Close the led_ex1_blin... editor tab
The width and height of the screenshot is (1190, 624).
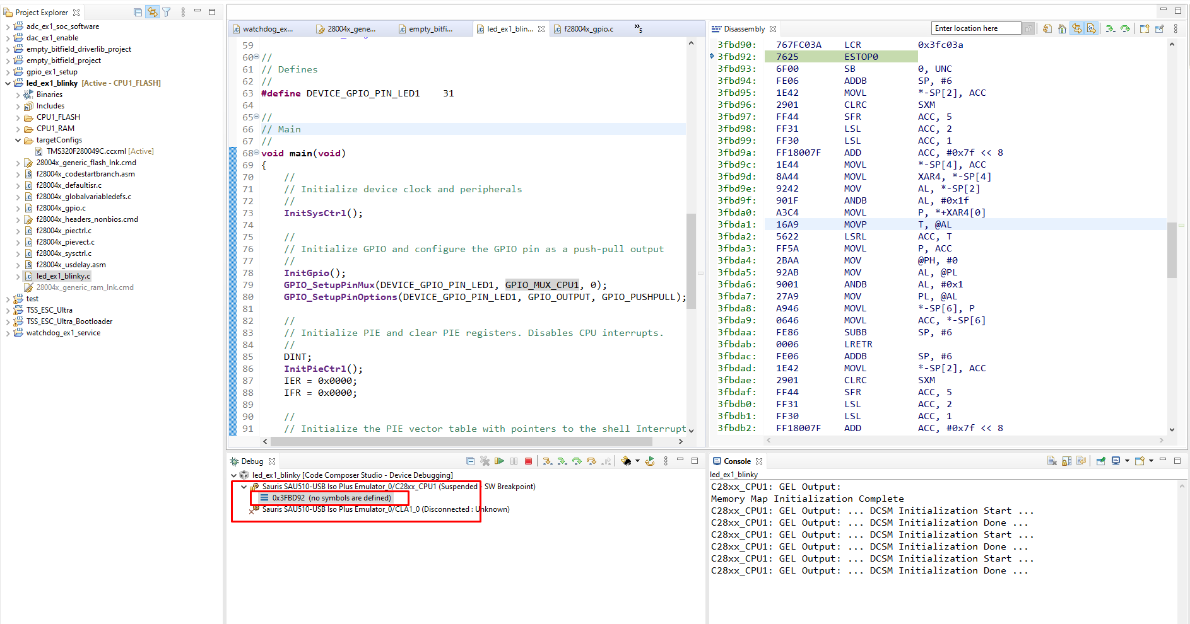pyautogui.click(x=541, y=29)
